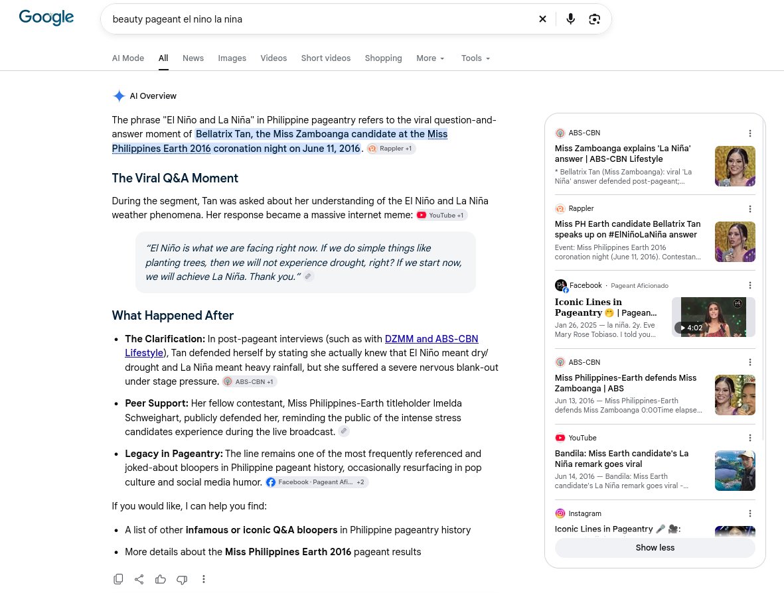Give thumbs up to AI Overview
This screenshot has width=784, height=593.
161,579
